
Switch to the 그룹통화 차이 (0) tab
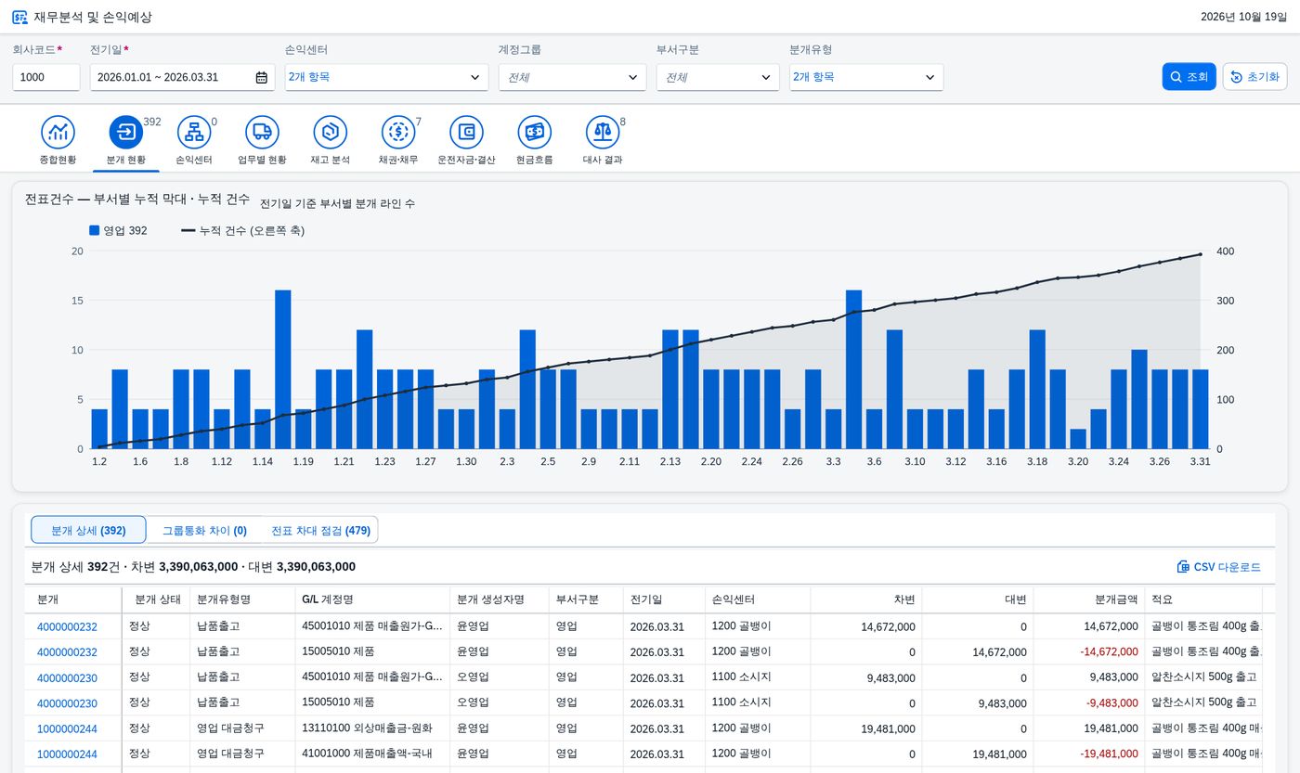(204, 530)
